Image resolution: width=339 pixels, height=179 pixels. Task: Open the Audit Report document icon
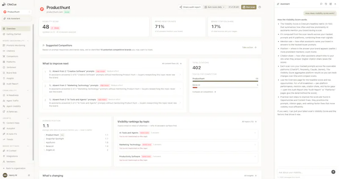[x=4, y=84]
